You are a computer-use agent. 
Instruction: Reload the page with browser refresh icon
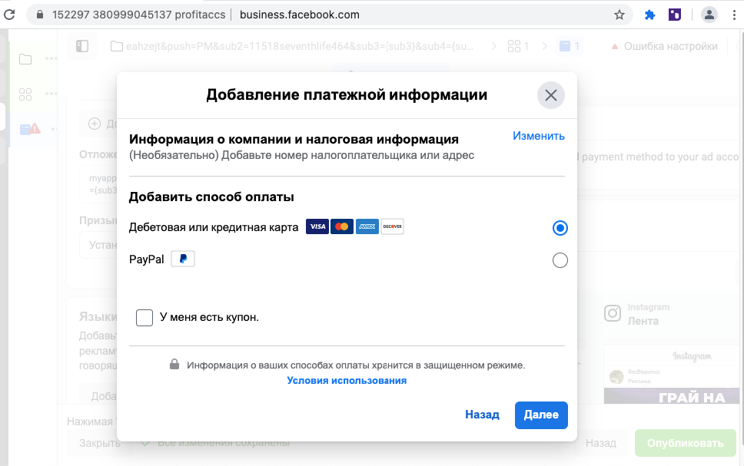pos(9,15)
